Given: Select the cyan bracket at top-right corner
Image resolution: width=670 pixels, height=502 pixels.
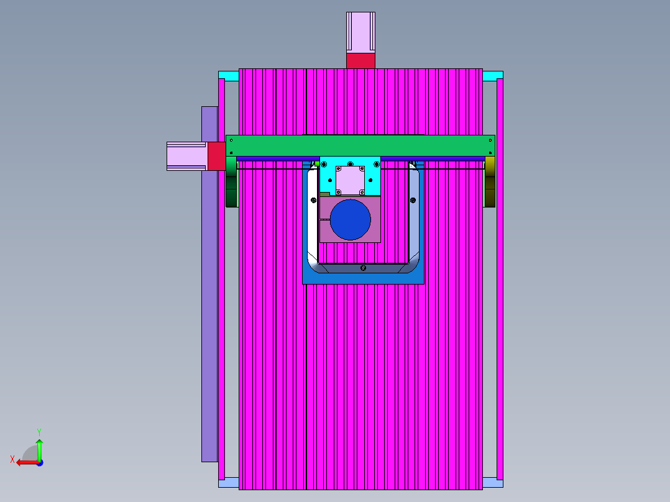Looking at the screenshot, I should click(x=492, y=76).
